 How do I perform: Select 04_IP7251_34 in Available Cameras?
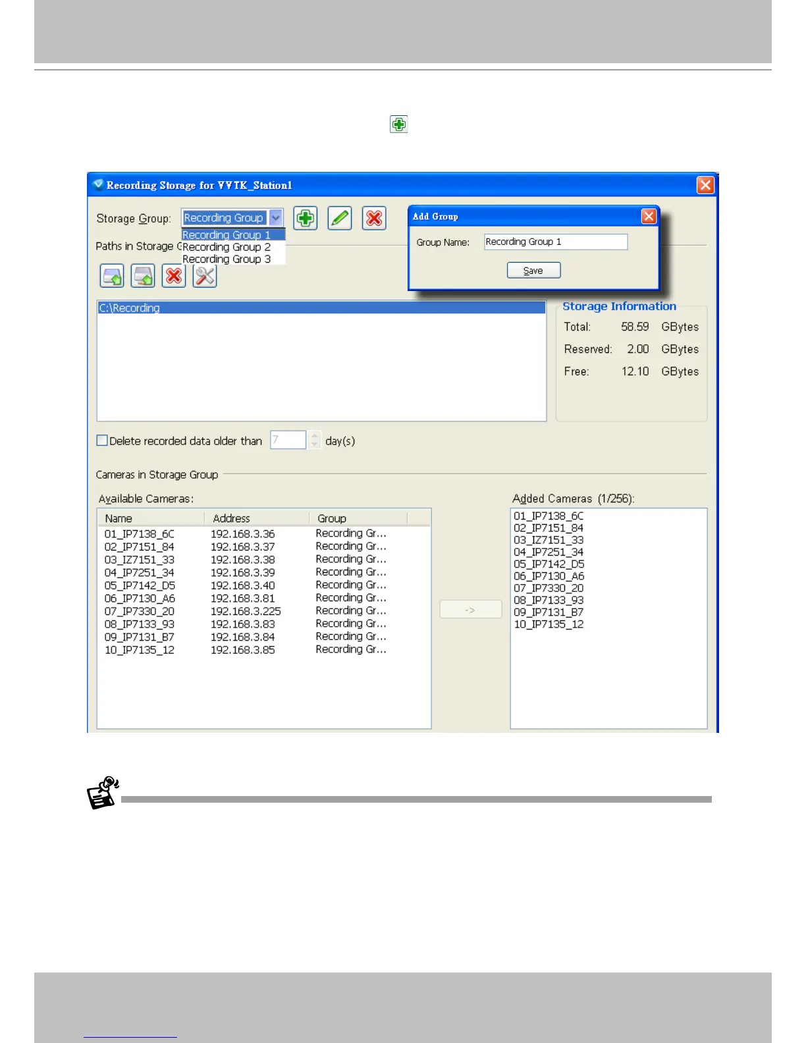coord(264,572)
